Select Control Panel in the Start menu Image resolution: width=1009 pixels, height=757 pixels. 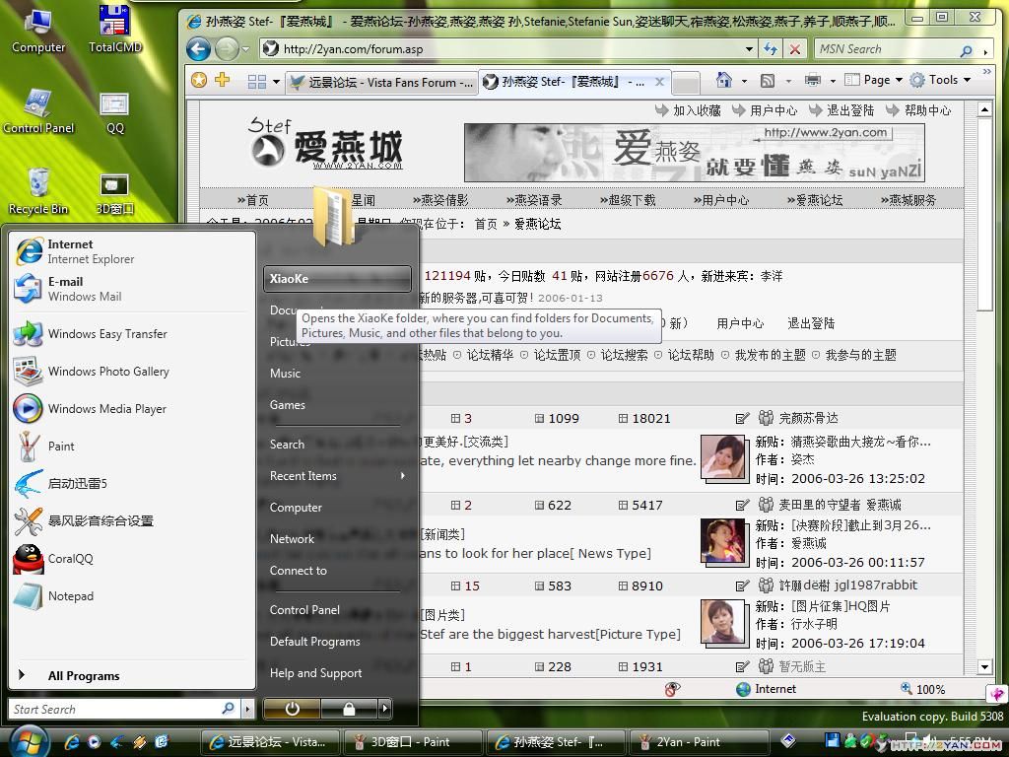click(x=304, y=610)
